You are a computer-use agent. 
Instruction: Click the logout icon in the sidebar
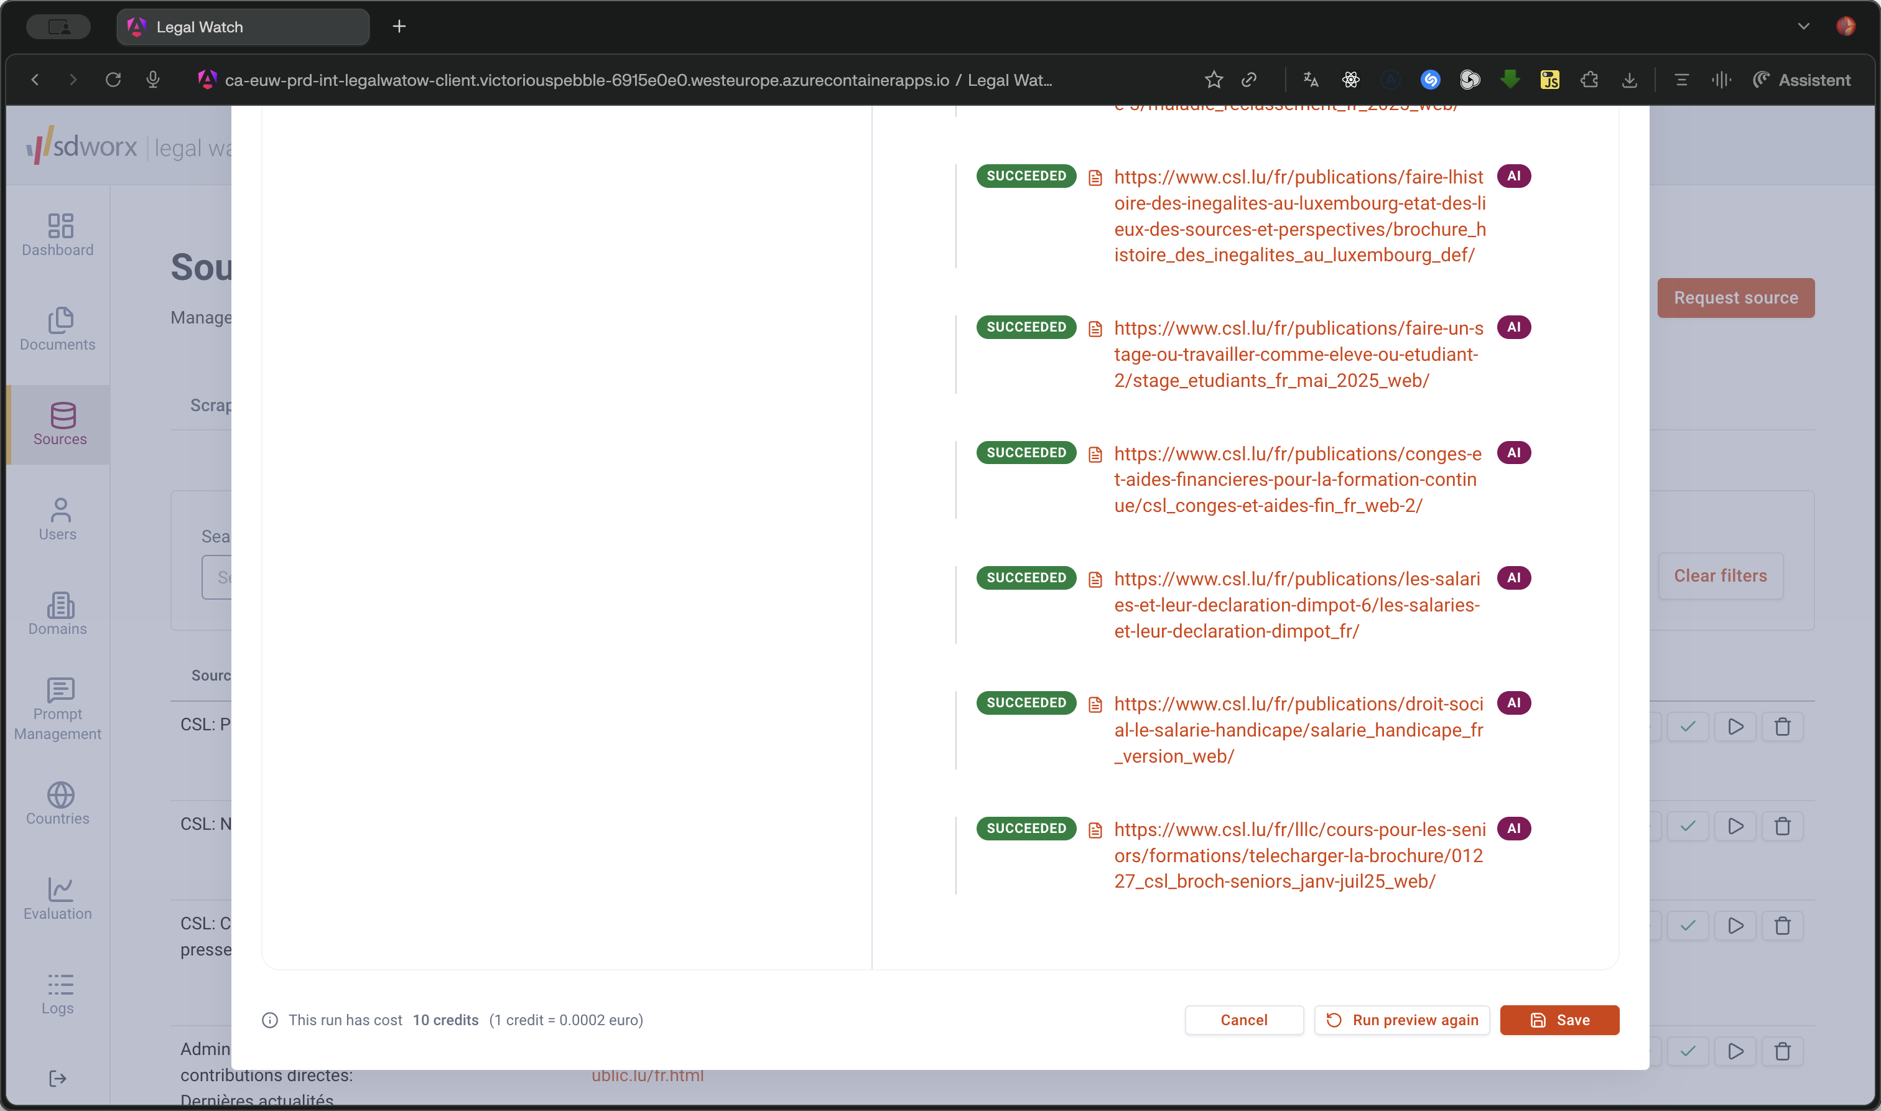pos(58,1078)
